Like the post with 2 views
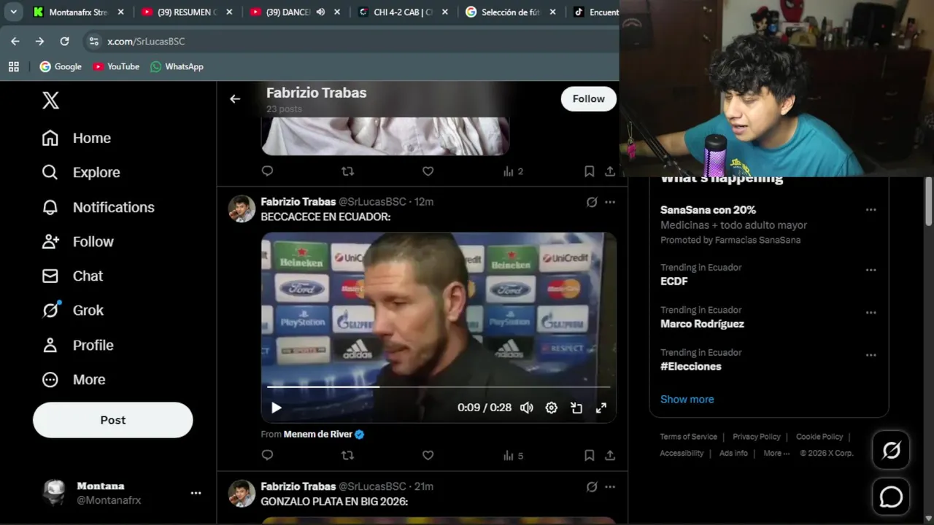The image size is (934, 525). coord(428,171)
